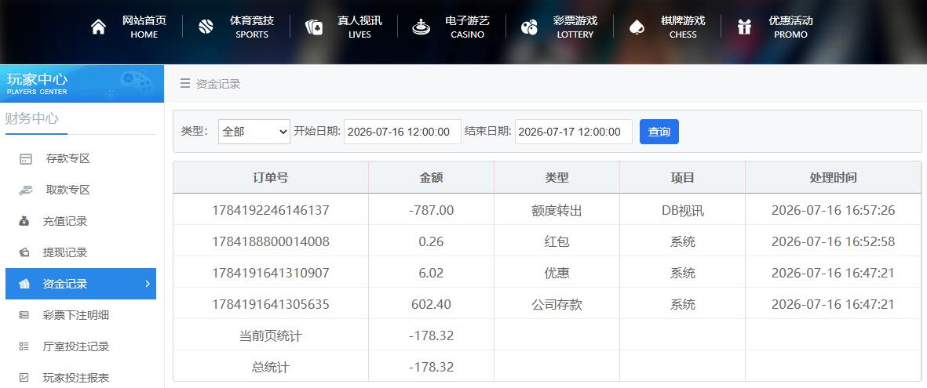This screenshot has width=927, height=388.
Task: Click the amount -787.00
Action: tap(431, 210)
